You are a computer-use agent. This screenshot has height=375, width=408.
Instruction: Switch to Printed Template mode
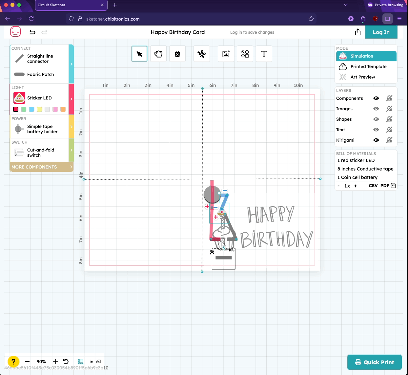point(368,66)
